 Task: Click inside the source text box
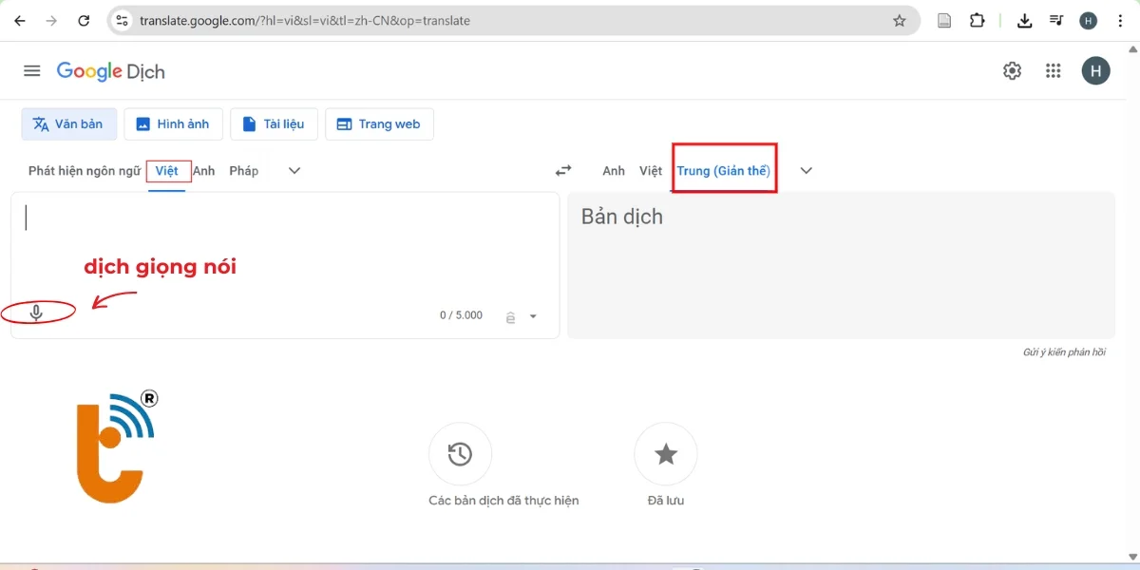coord(285,247)
